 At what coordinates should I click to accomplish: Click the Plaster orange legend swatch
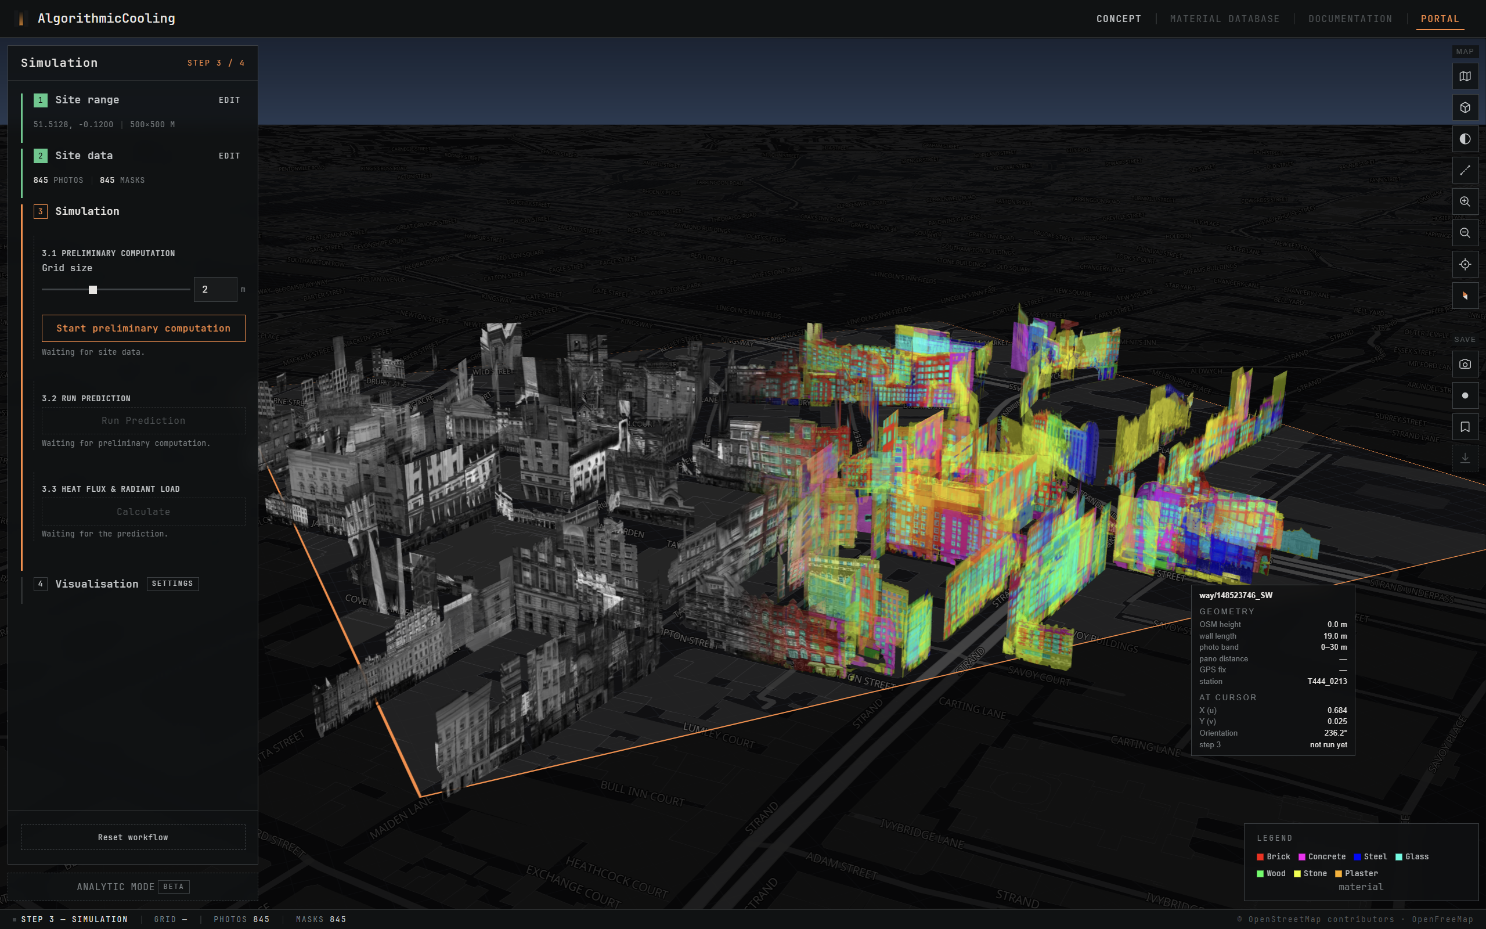point(1338,873)
